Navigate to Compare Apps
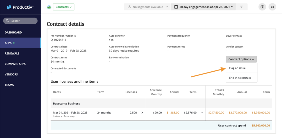This screenshot has height=138, width=282. click(x=15, y=64)
